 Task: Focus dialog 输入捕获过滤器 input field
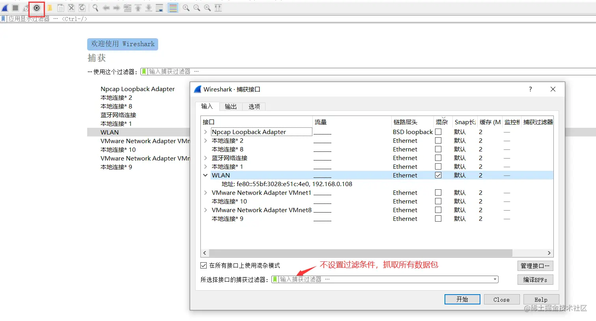(385, 279)
